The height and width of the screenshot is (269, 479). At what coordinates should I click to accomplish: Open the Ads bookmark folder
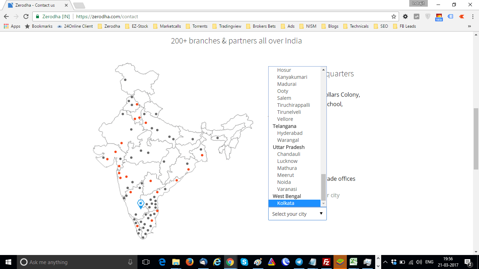pyautogui.click(x=288, y=26)
